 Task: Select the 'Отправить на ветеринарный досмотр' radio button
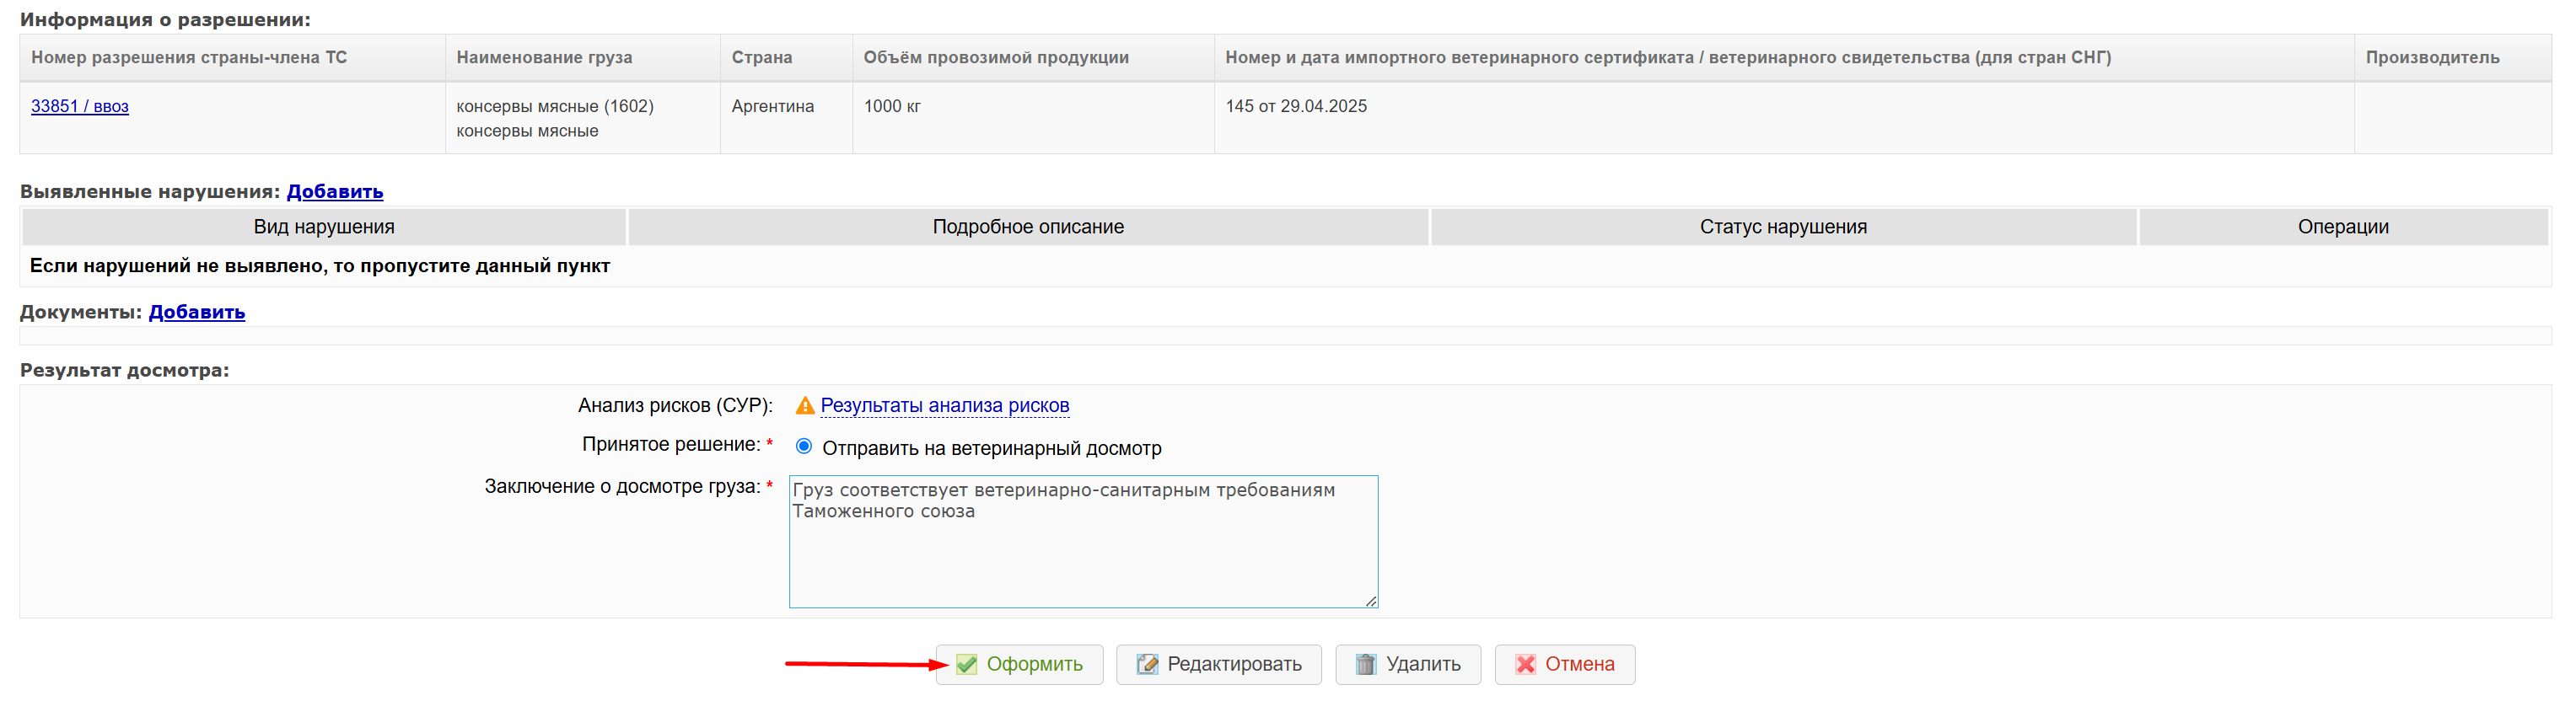804,447
